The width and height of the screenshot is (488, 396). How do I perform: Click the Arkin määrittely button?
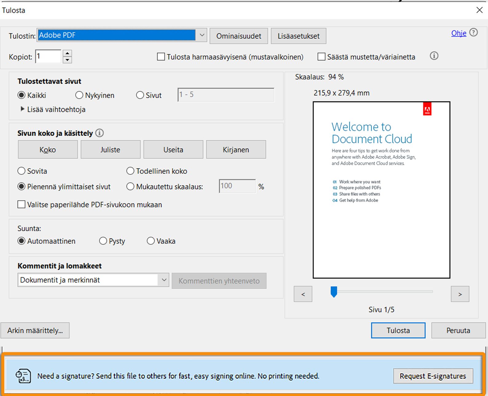tap(35, 330)
